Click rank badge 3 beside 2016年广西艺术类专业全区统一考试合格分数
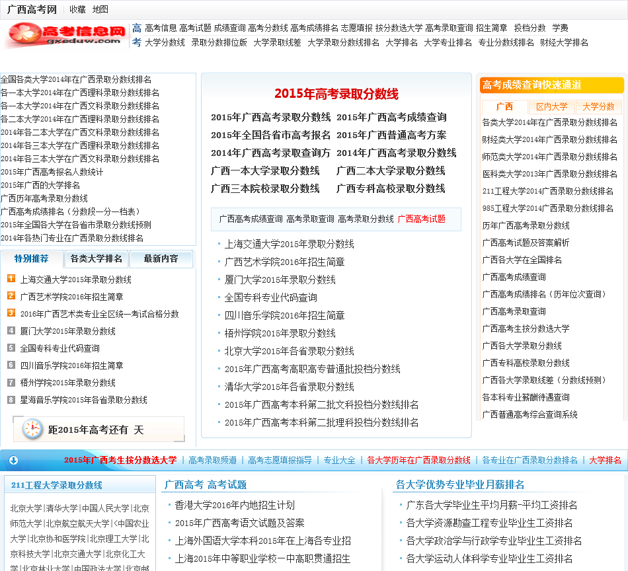Screen dimensions: 628x571 pos(11,313)
